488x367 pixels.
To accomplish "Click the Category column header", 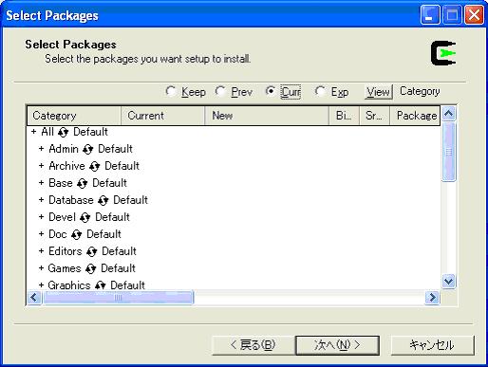I will tap(74, 116).
